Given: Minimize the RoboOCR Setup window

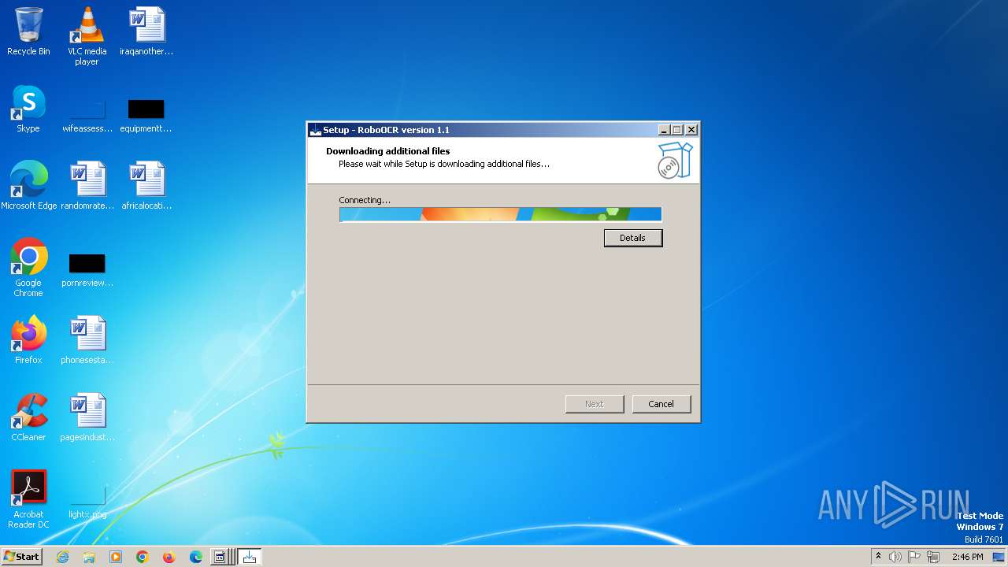Looking at the screenshot, I should tap(664, 130).
